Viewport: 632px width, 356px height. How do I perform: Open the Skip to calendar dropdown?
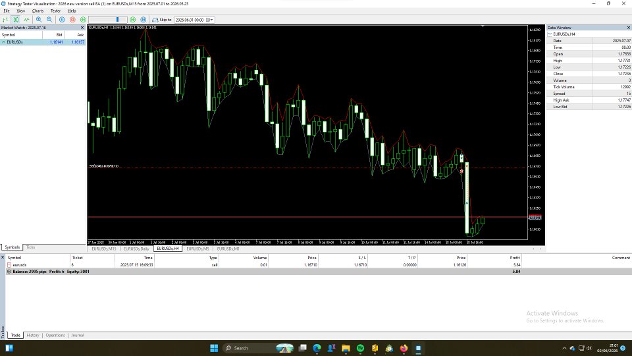pos(209,20)
